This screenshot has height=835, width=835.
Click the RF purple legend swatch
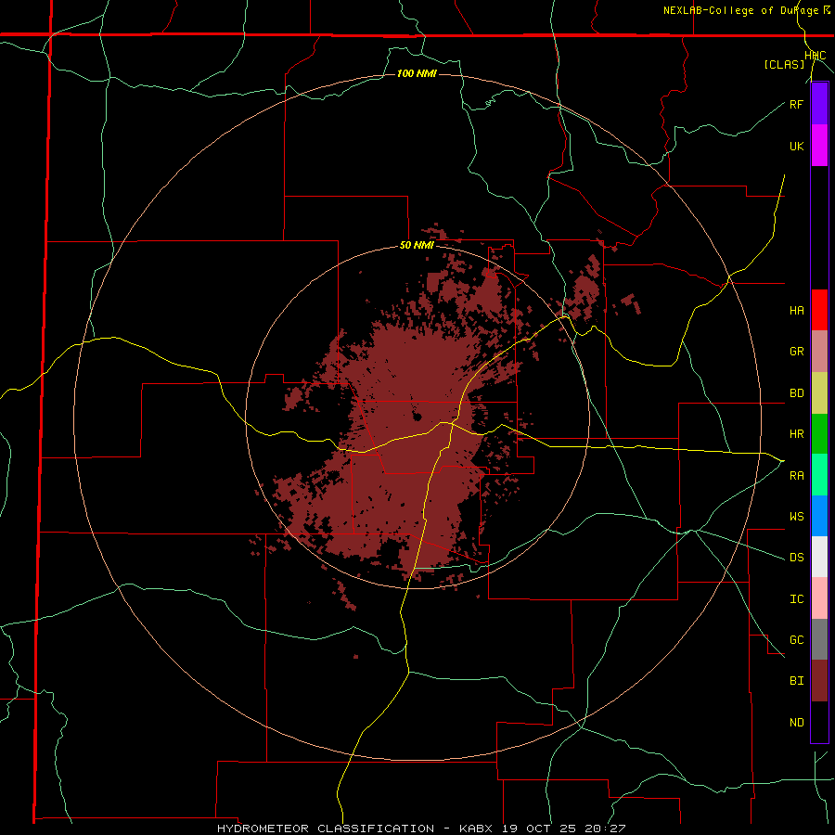point(819,104)
